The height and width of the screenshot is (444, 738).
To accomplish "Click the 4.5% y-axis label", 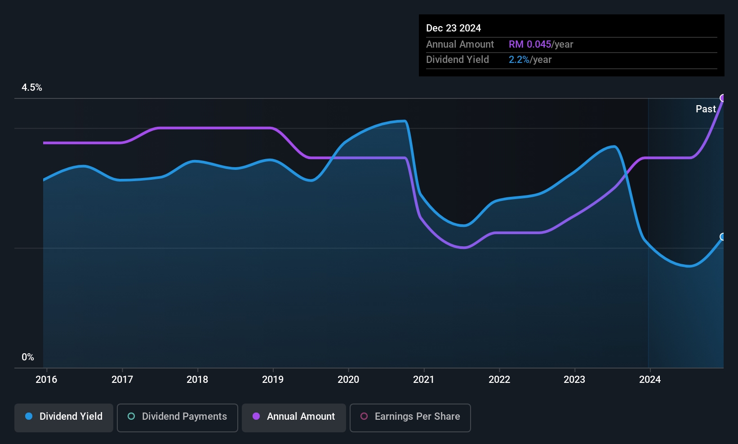I will (32, 88).
